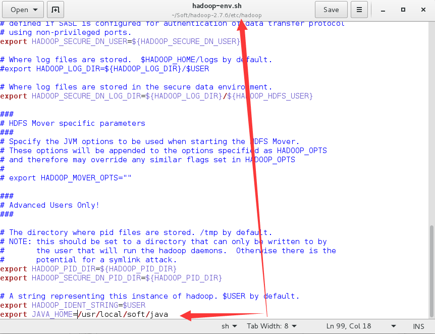Place cursor in export JAVA_HOME line
The height and width of the screenshot is (334, 435).
tap(84, 314)
